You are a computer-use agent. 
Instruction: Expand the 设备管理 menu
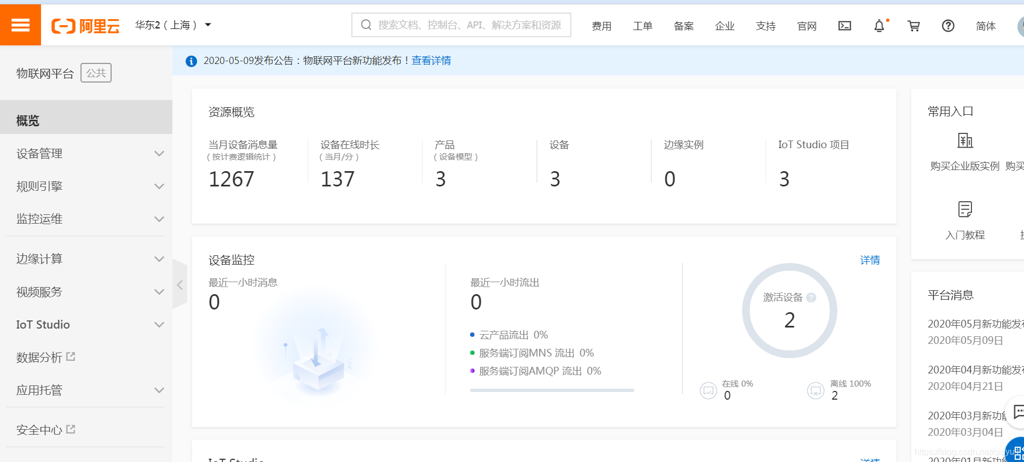86,154
